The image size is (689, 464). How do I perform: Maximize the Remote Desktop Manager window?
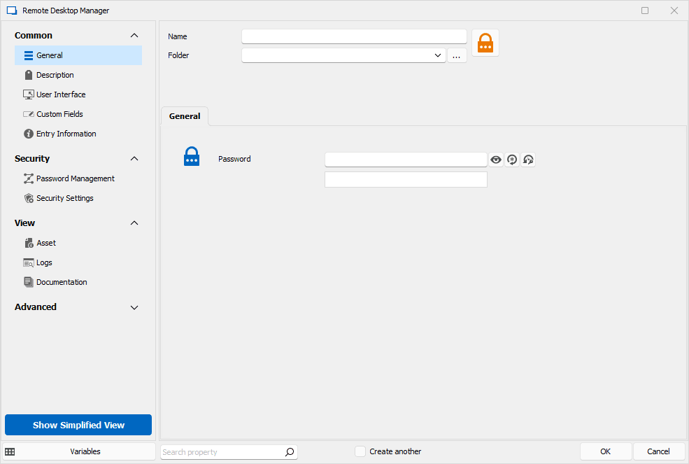click(x=645, y=10)
